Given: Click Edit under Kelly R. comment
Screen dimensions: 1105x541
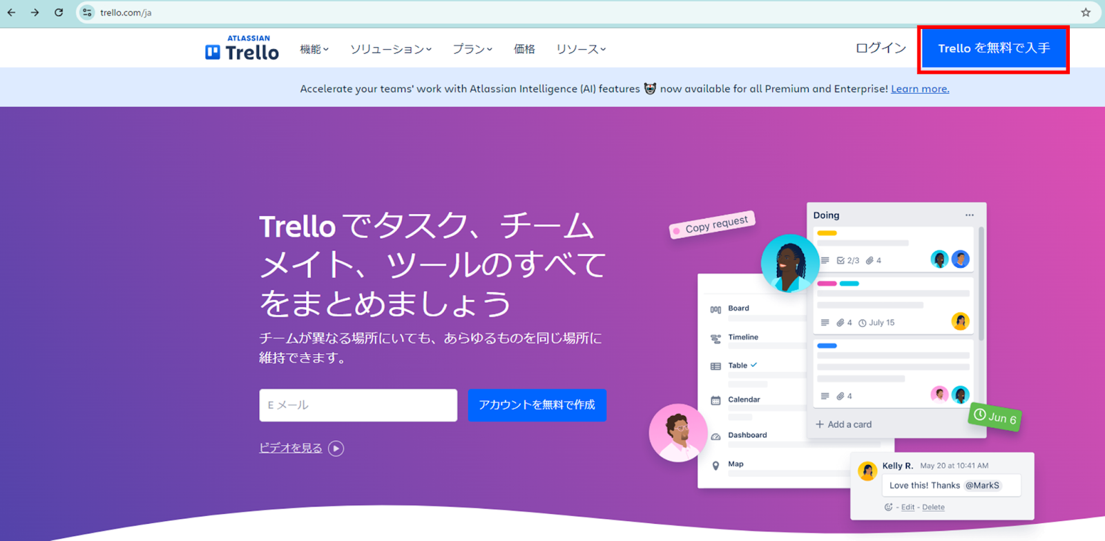Looking at the screenshot, I should tap(907, 507).
